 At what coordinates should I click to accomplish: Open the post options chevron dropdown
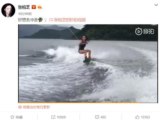[x=156, y=5]
